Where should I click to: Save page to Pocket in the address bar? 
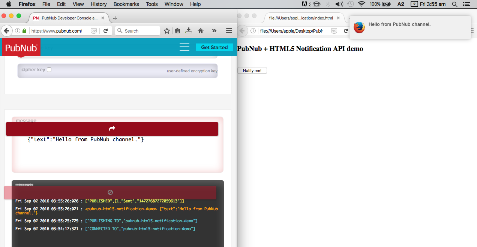(93, 31)
